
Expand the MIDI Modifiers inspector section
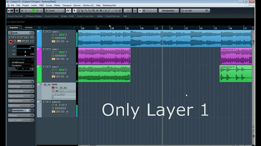[21, 101]
